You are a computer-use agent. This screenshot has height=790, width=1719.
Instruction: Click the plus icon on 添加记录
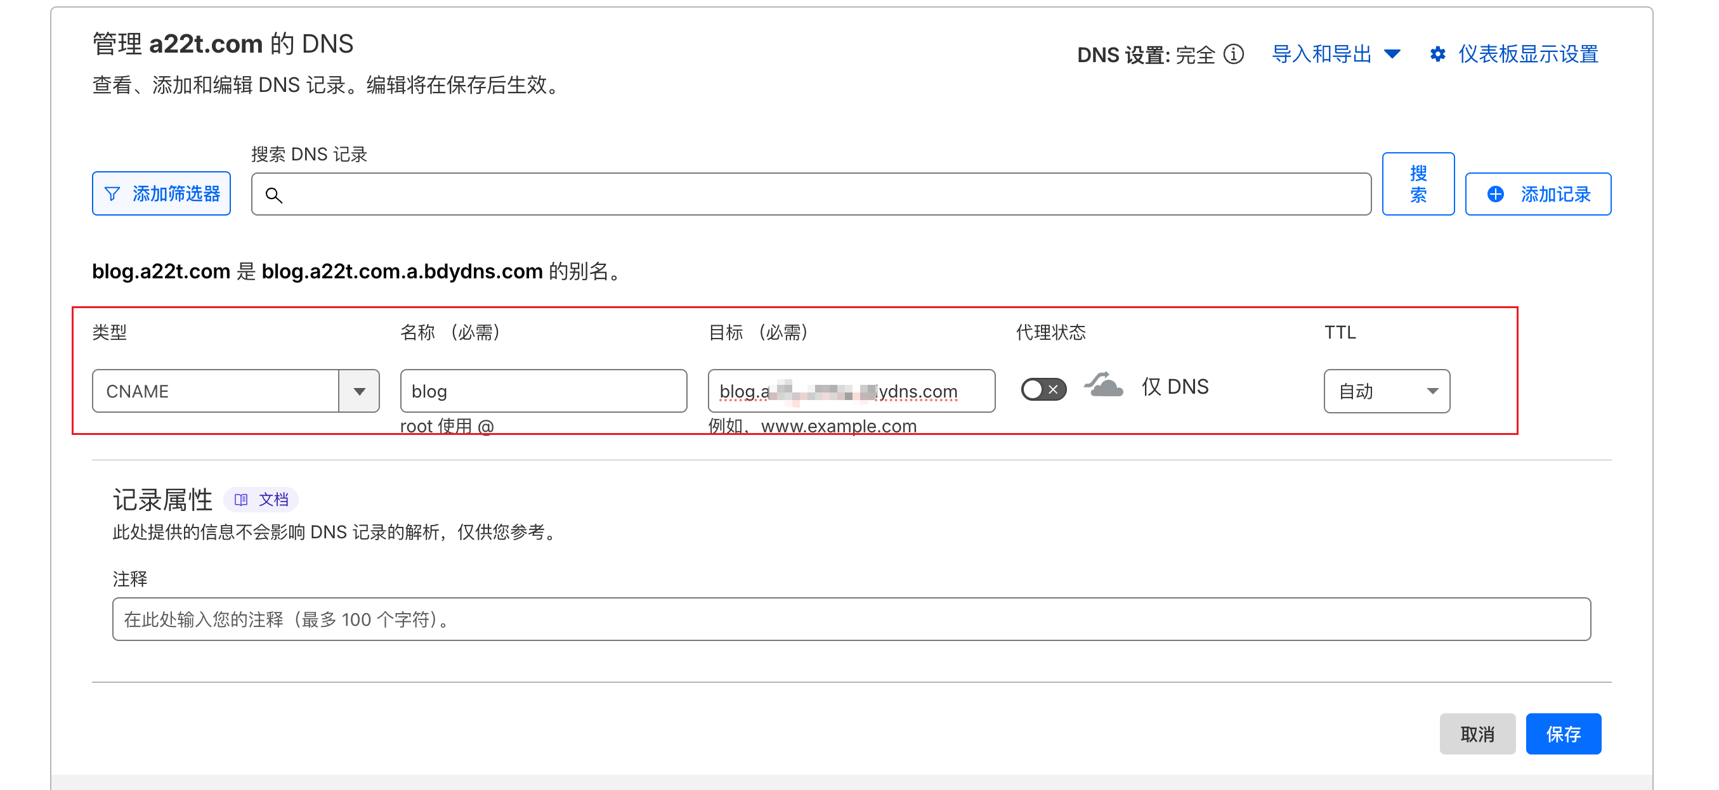coord(1495,194)
